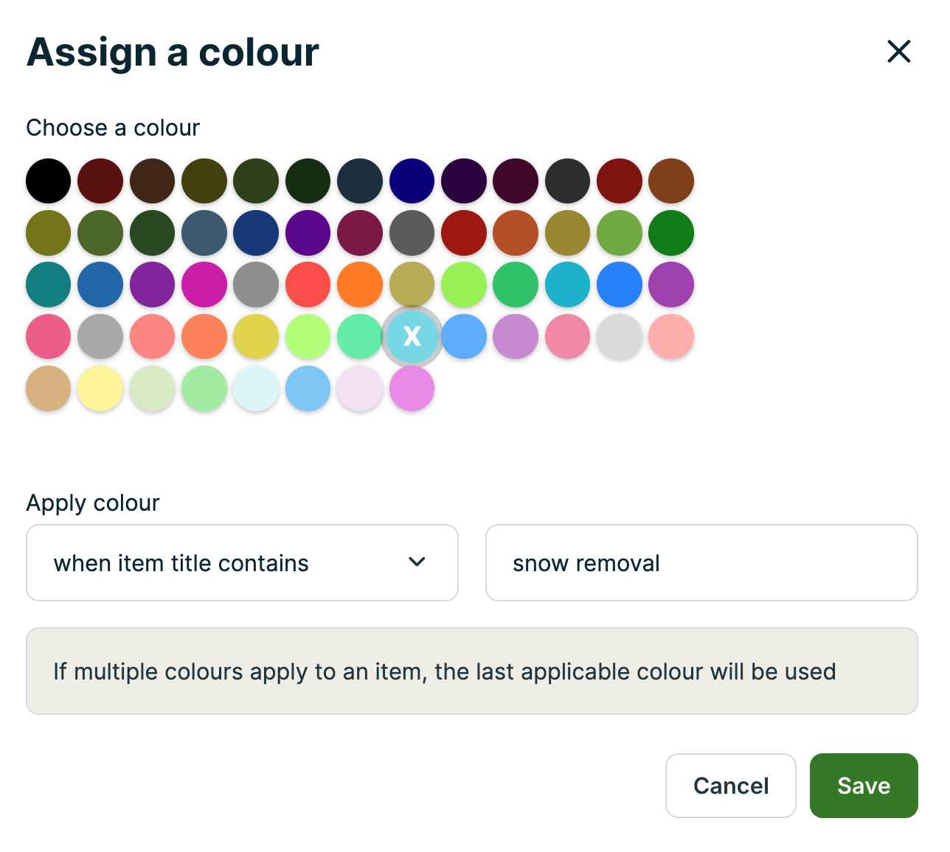Screen dimensions: 950x852
Task: Close the Assign a colour dialog
Action: 898,52
